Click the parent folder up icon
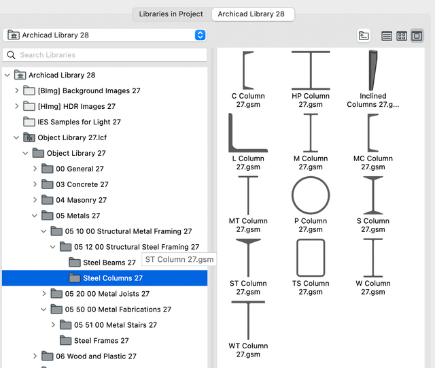 click(x=364, y=36)
